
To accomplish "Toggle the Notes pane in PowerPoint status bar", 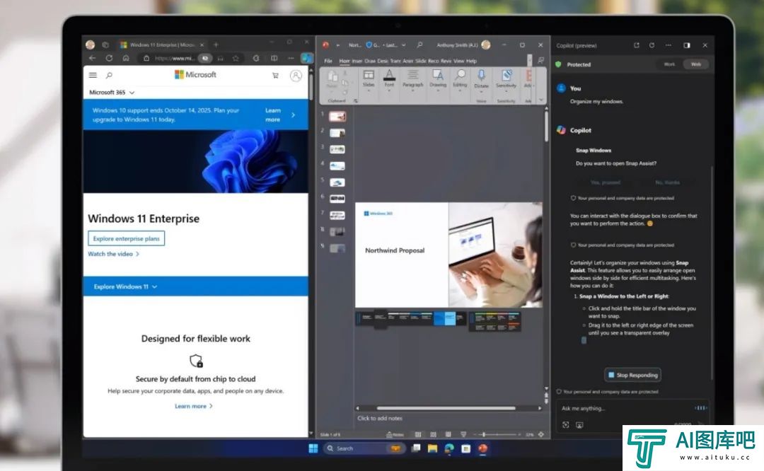I will 395,434.
